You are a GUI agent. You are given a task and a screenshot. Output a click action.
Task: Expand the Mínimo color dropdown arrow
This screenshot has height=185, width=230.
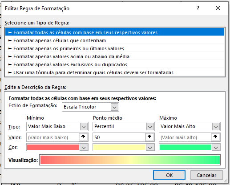(84, 148)
